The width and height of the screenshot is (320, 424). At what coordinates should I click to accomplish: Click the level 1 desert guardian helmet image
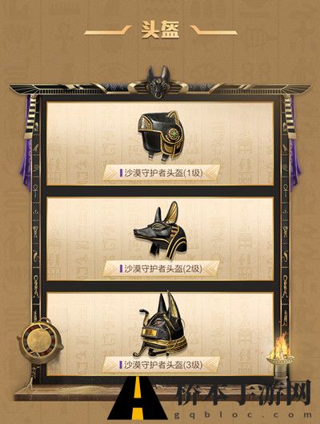[x=162, y=136]
